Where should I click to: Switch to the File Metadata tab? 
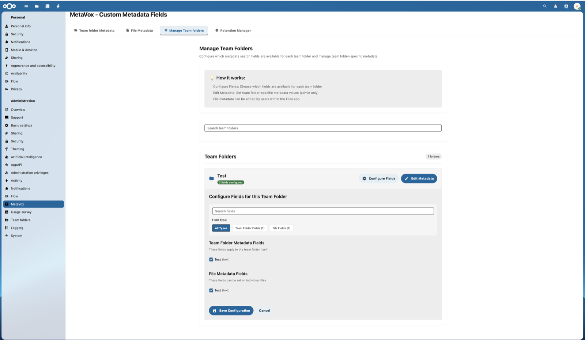(x=139, y=30)
